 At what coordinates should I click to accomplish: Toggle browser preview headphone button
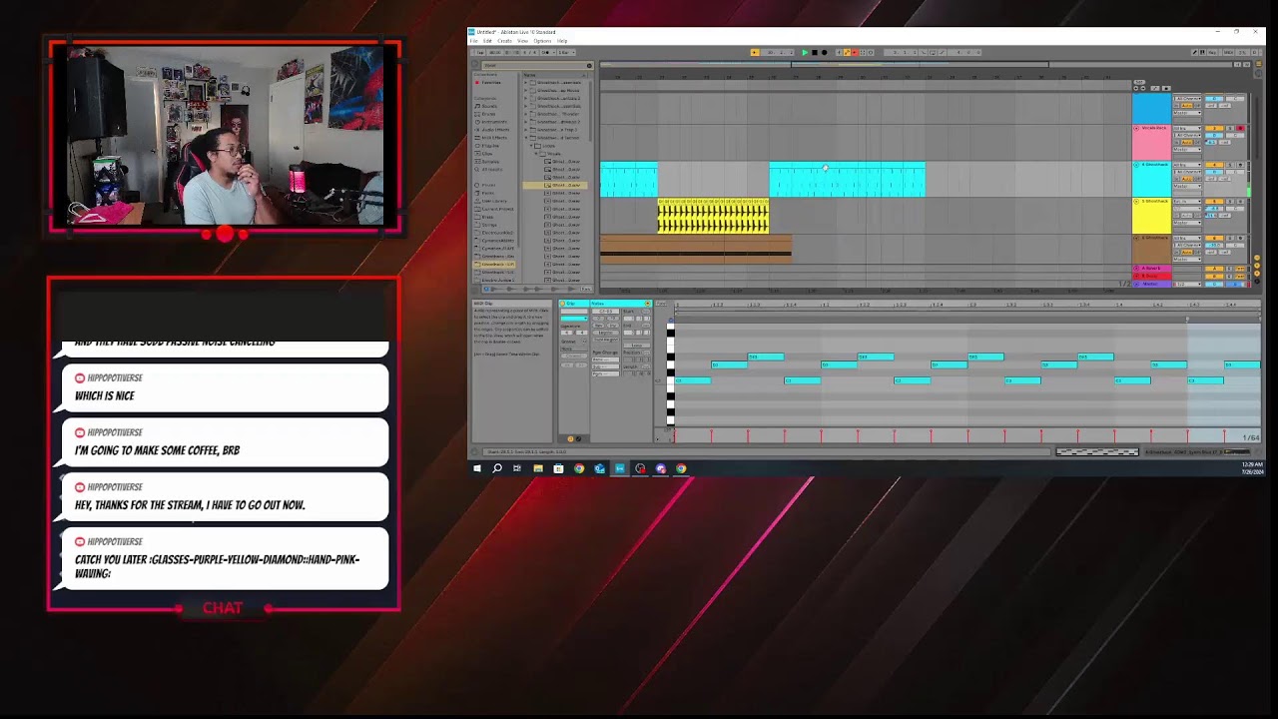coord(486,289)
